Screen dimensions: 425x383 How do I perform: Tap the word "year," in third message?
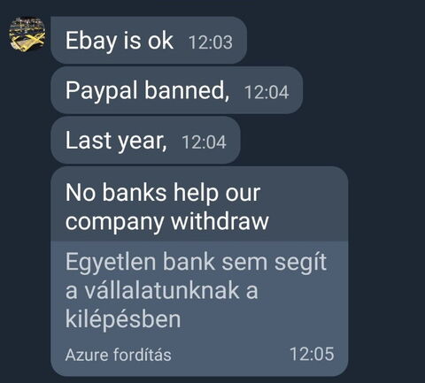[143, 142]
